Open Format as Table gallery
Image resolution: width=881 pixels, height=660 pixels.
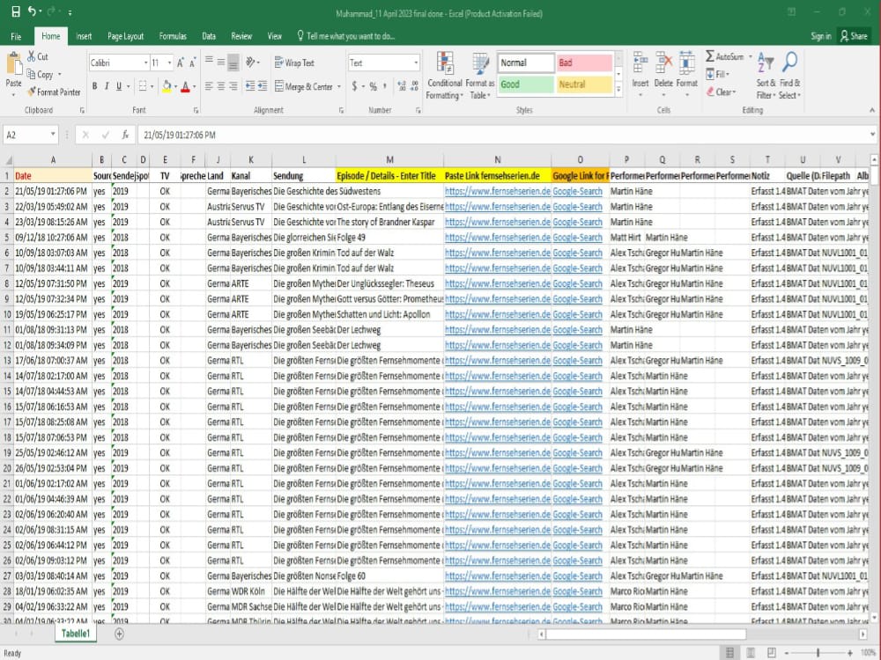coord(480,76)
